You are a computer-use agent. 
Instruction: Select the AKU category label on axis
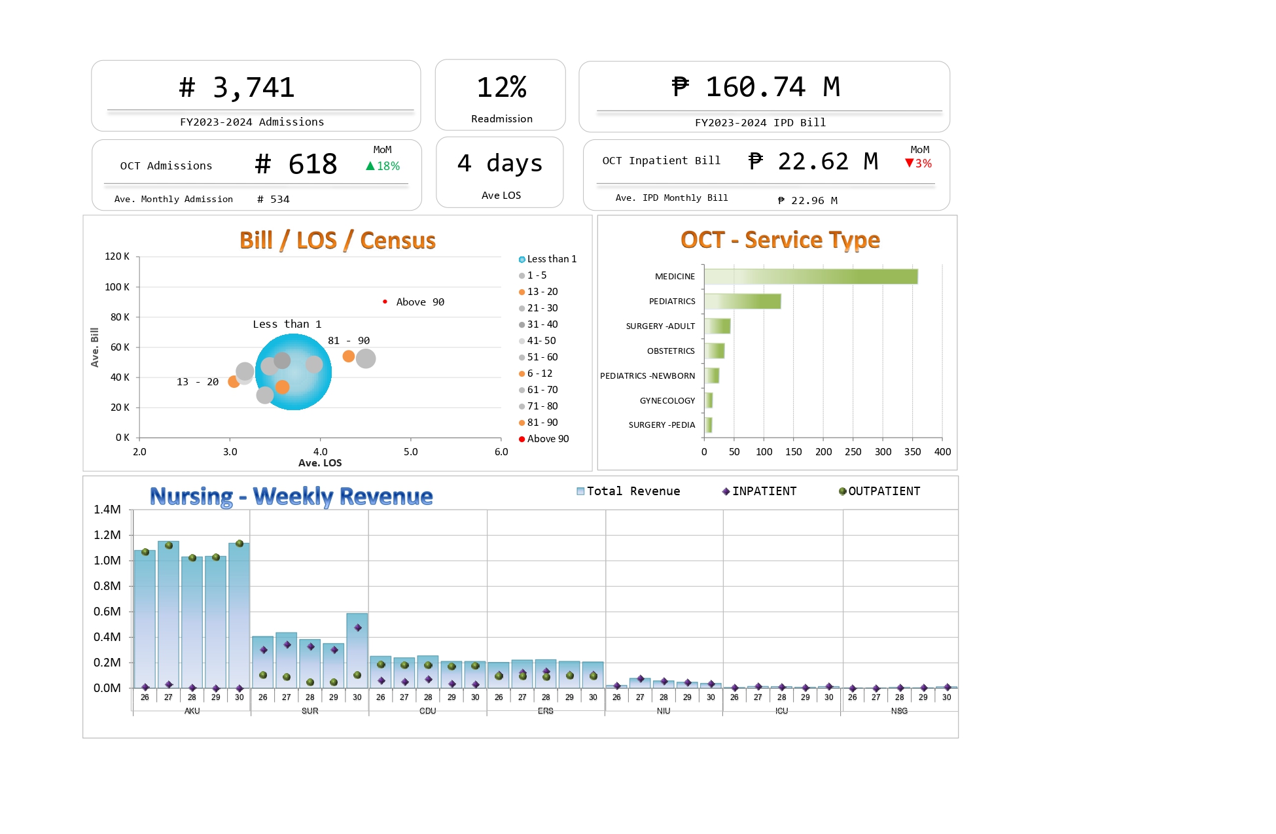[x=192, y=711]
